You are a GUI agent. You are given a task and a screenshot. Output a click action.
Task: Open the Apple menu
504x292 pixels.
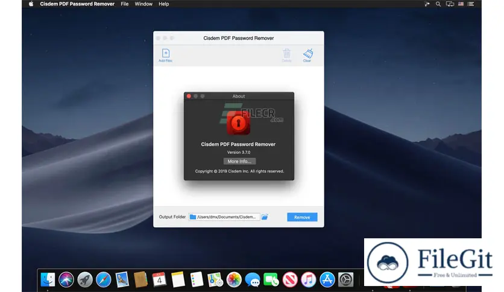pos(31,4)
